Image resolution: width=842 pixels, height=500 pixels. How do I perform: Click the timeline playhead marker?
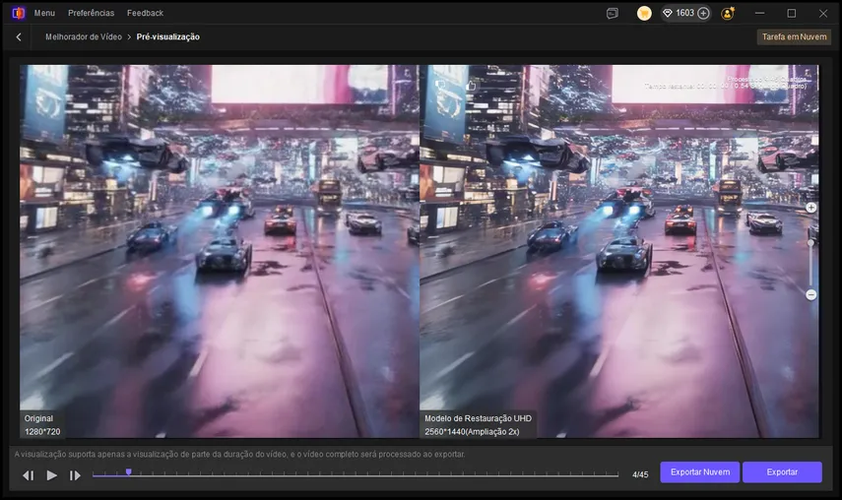click(x=128, y=472)
